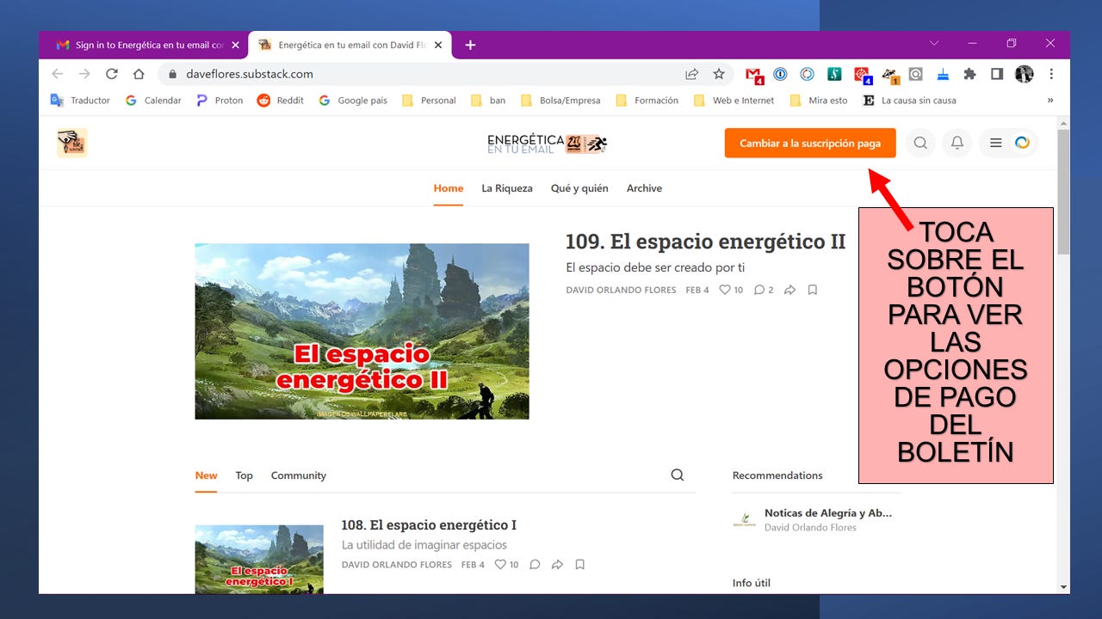Open the hamburger user menu

(1008, 143)
